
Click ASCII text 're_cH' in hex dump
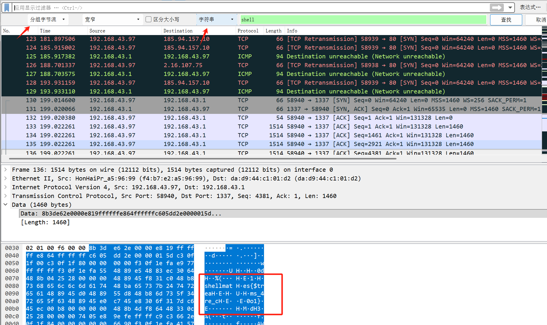pos(213,301)
